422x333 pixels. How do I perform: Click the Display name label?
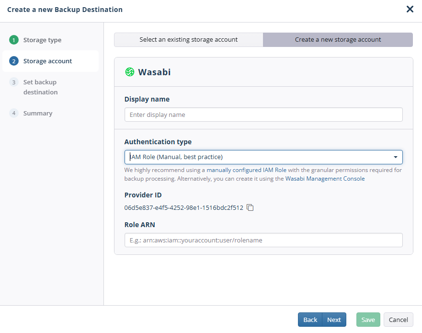pyautogui.click(x=147, y=99)
